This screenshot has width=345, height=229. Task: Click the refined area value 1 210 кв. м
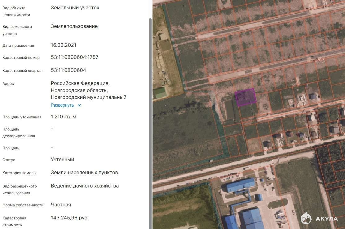(64, 117)
